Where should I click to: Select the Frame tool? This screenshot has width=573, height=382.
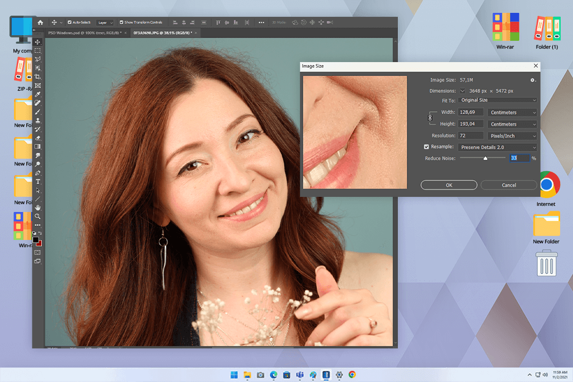pos(37,86)
